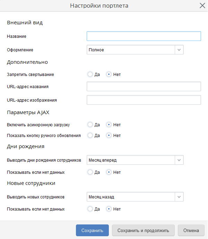Click the Название text field
The image size is (208, 239).
tap(144, 36)
